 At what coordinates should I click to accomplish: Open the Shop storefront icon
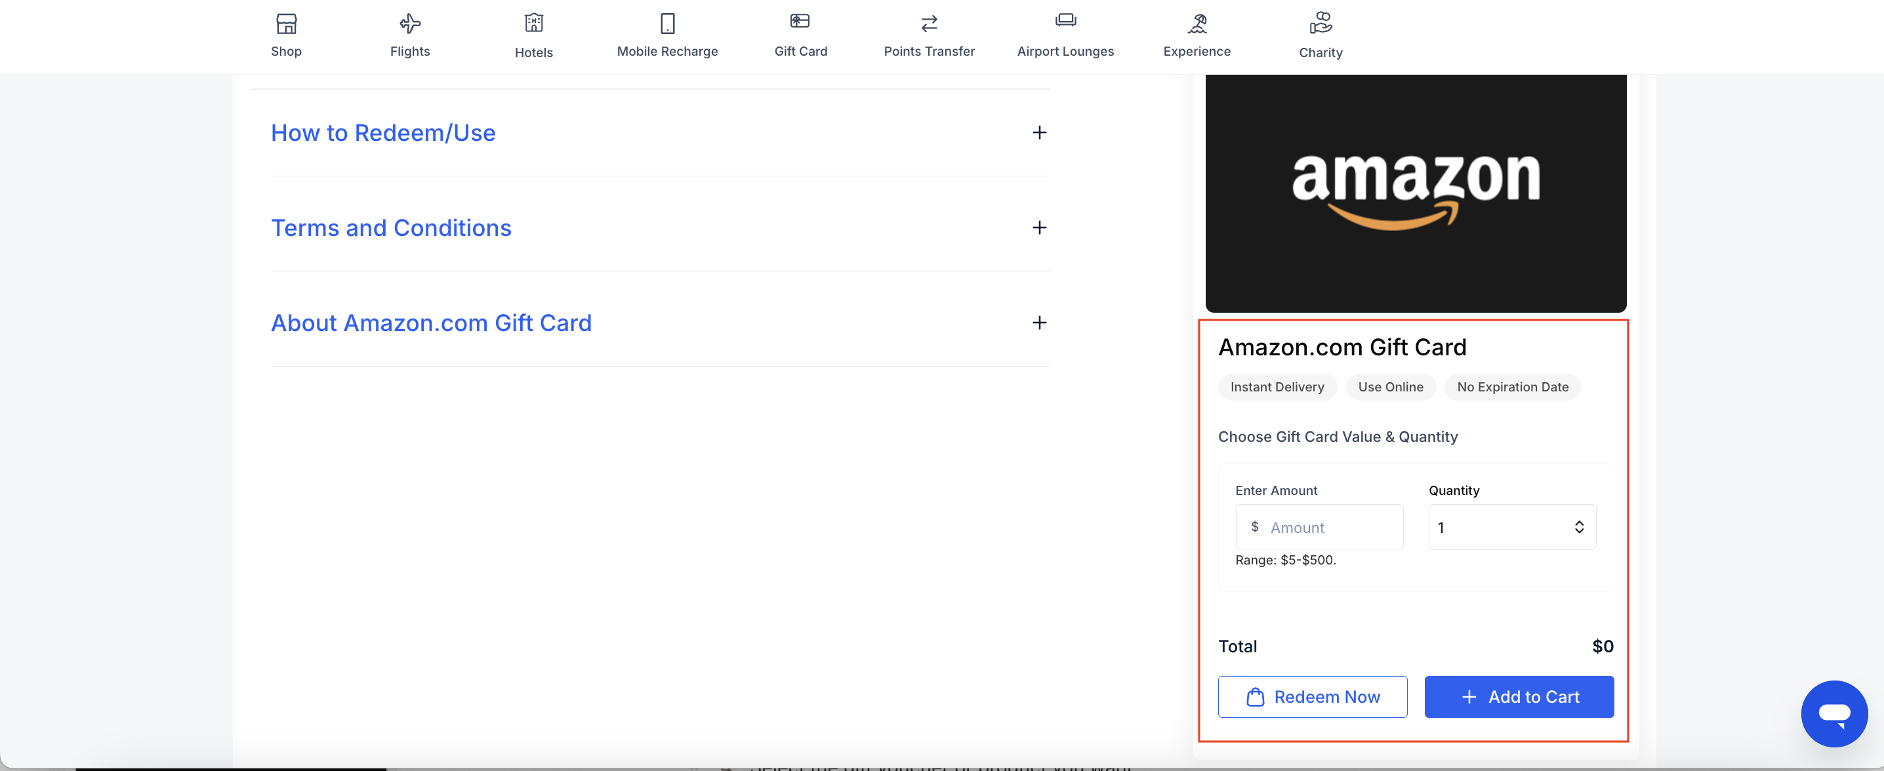pyautogui.click(x=286, y=24)
